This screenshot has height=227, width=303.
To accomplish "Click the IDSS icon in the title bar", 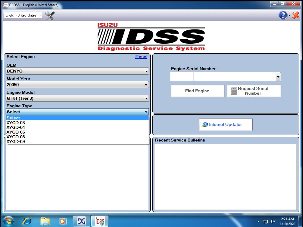I will (x=5, y=5).
